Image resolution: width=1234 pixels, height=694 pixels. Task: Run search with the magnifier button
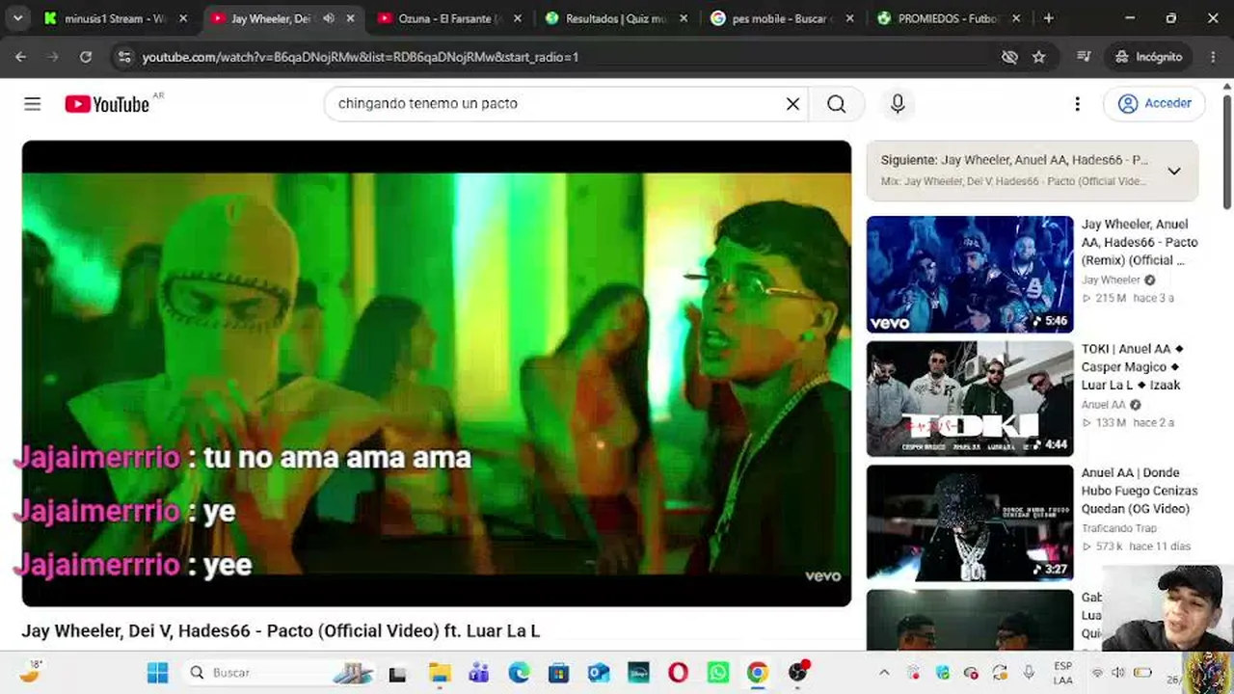click(x=836, y=104)
